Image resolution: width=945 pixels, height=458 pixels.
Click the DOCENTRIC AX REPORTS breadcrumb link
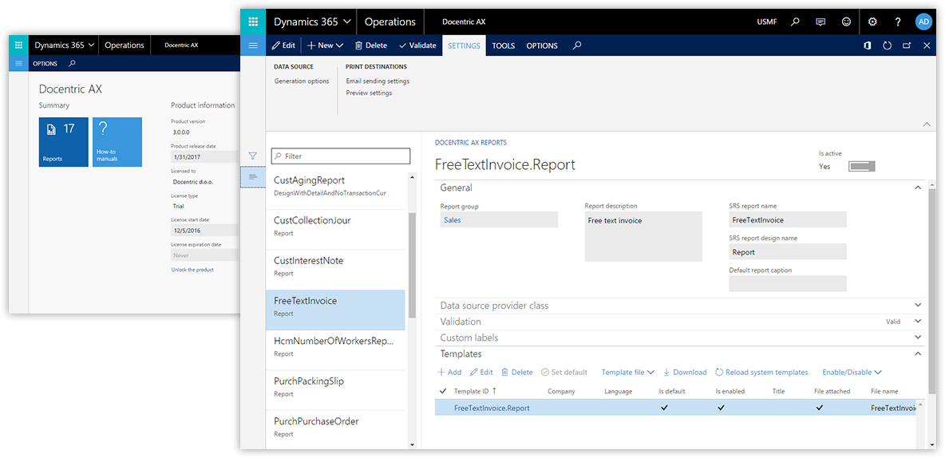(x=471, y=143)
